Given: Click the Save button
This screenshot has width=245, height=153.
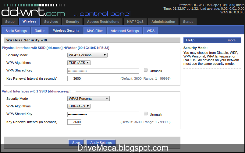Looking at the screenshot, I should tap(76, 143).
